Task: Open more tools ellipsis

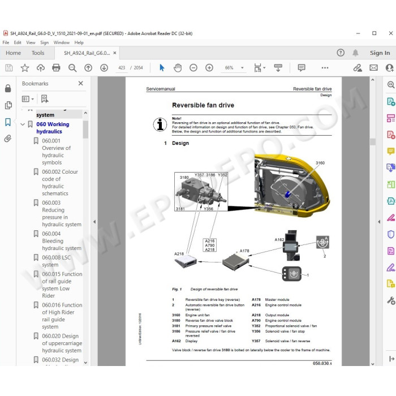Action: [325, 68]
